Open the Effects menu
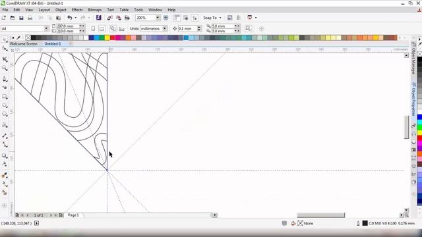This screenshot has width=422, height=237. (x=77, y=10)
